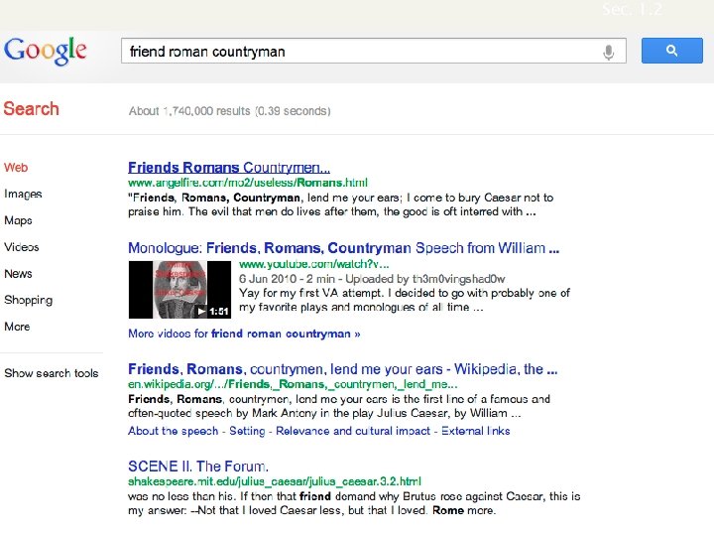Image resolution: width=714 pixels, height=536 pixels.
Task: Switch to Maps results
Action: coord(18,220)
